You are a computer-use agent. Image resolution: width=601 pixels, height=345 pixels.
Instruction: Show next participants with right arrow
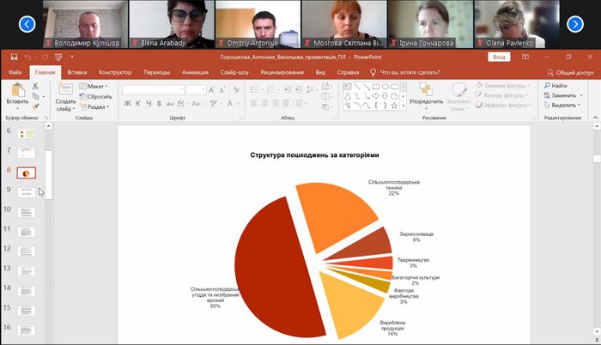(576, 24)
